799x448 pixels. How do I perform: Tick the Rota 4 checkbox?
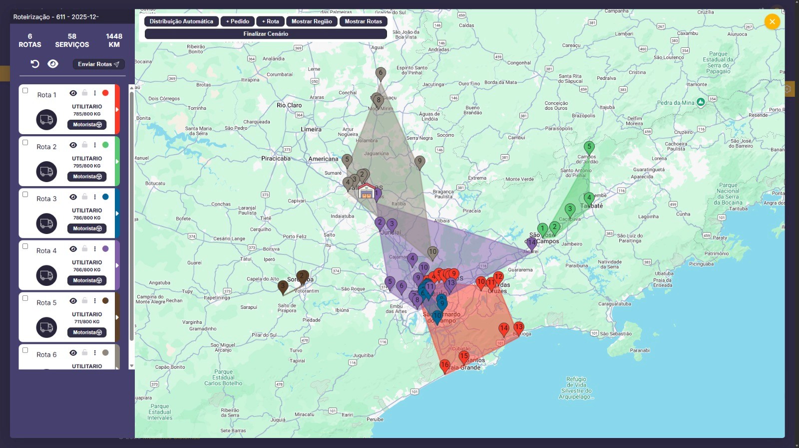click(25, 246)
